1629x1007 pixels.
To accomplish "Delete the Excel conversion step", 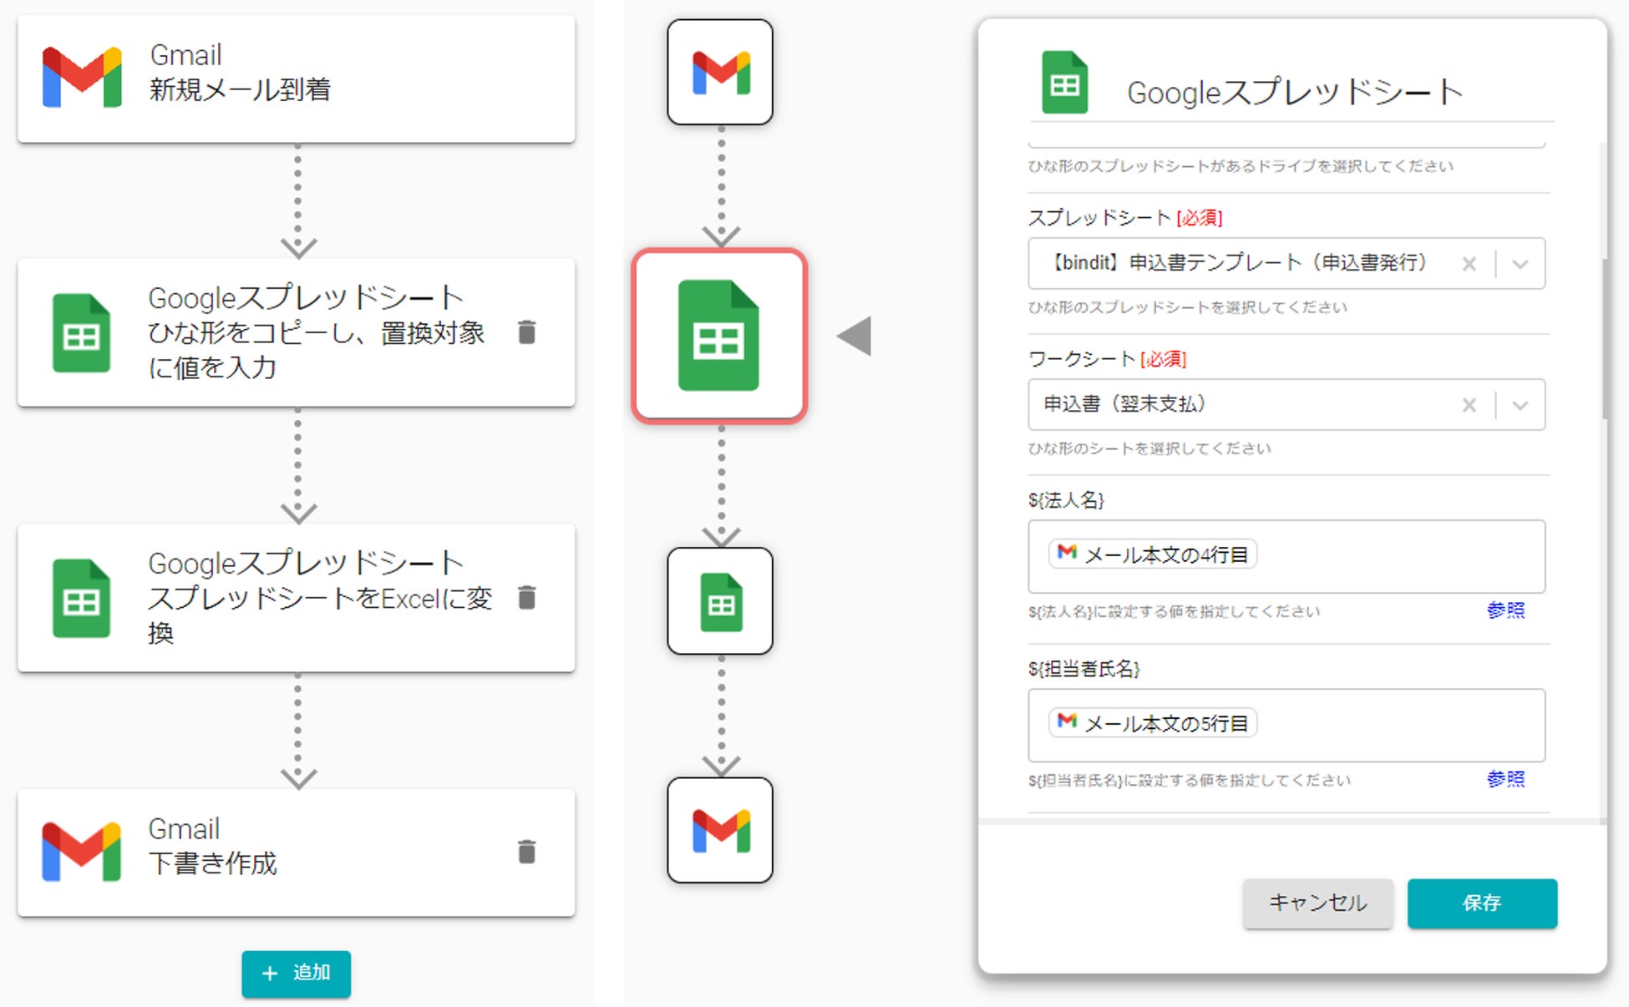I will (x=526, y=598).
